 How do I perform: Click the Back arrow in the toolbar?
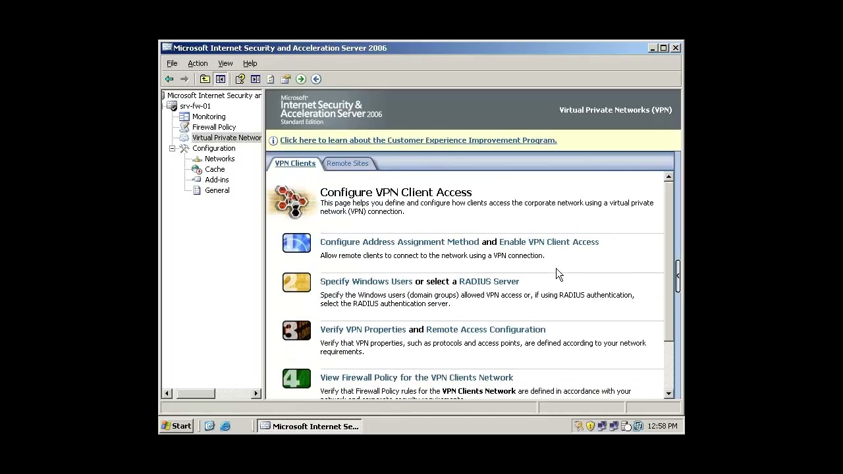(x=169, y=79)
